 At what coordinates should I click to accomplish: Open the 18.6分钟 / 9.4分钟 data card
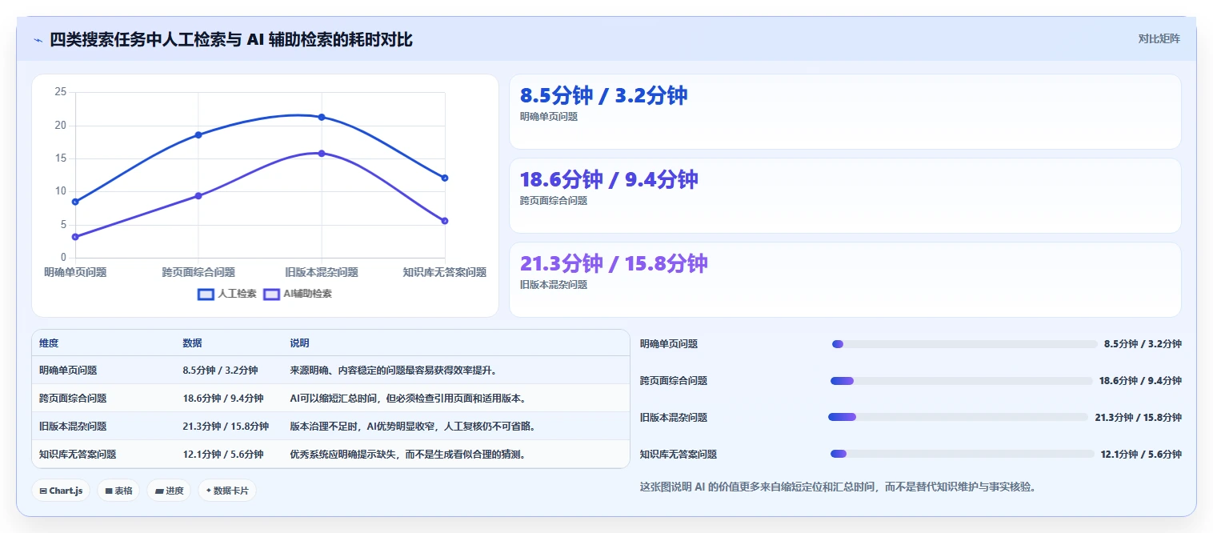click(x=845, y=195)
